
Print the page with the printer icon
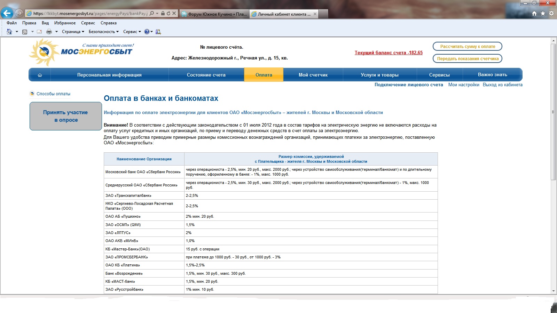(49, 32)
